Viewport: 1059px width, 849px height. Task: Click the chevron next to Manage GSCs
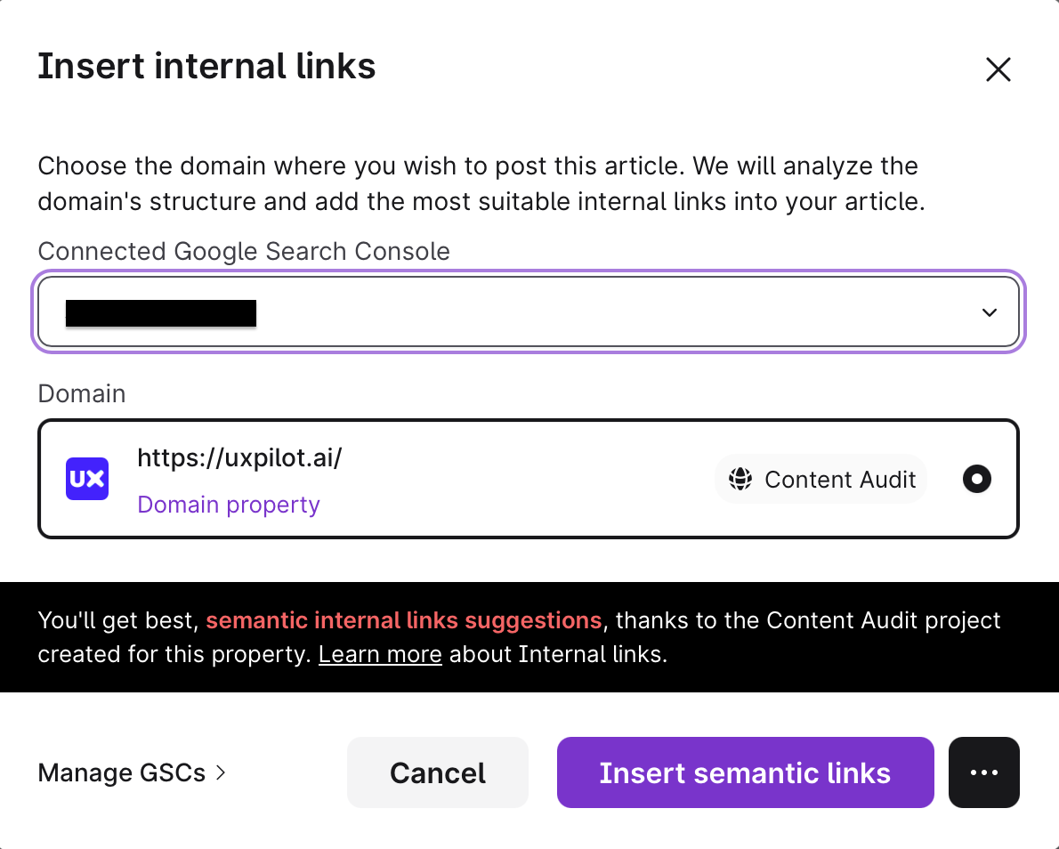[221, 772]
